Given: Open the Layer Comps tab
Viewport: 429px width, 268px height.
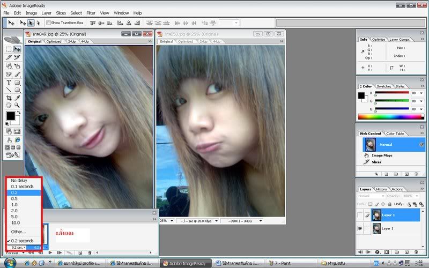Looking at the screenshot, I should pyautogui.click(x=399, y=40).
